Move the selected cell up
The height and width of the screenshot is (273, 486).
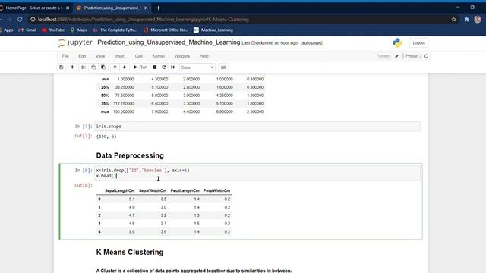[115, 67]
